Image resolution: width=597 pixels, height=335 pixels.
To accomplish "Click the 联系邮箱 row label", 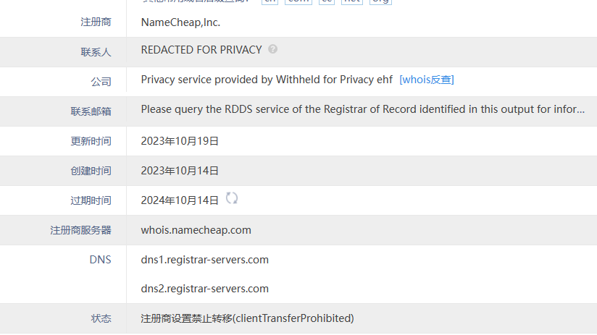I will tap(91, 111).
